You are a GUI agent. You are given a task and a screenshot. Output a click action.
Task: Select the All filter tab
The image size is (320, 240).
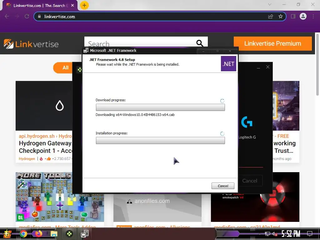click(x=63, y=68)
